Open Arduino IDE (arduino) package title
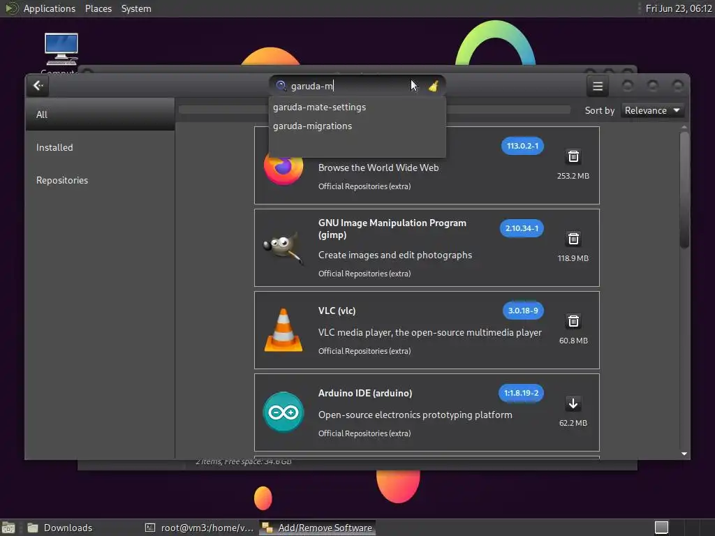The image size is (715, 536). tap(365, 393)
